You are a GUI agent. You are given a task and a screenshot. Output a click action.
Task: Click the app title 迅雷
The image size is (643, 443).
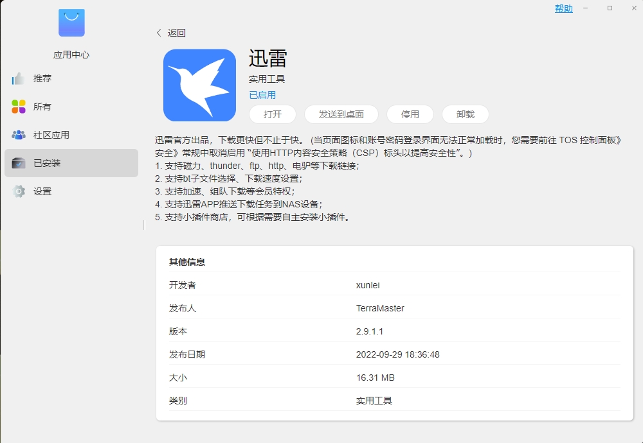pyautogui.click(x=267, y=58)
